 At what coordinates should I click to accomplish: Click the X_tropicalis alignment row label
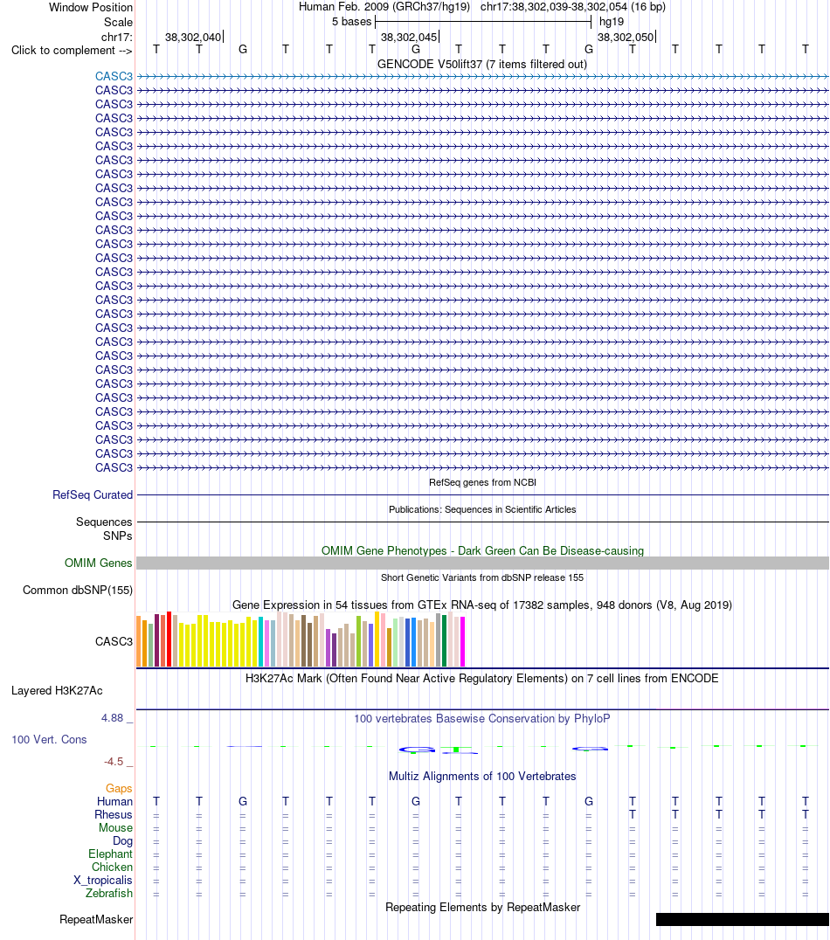[x=102, y=881]
